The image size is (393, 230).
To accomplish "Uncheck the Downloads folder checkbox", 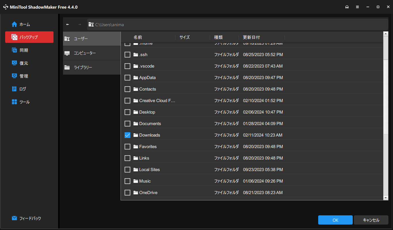I will 127,135.
